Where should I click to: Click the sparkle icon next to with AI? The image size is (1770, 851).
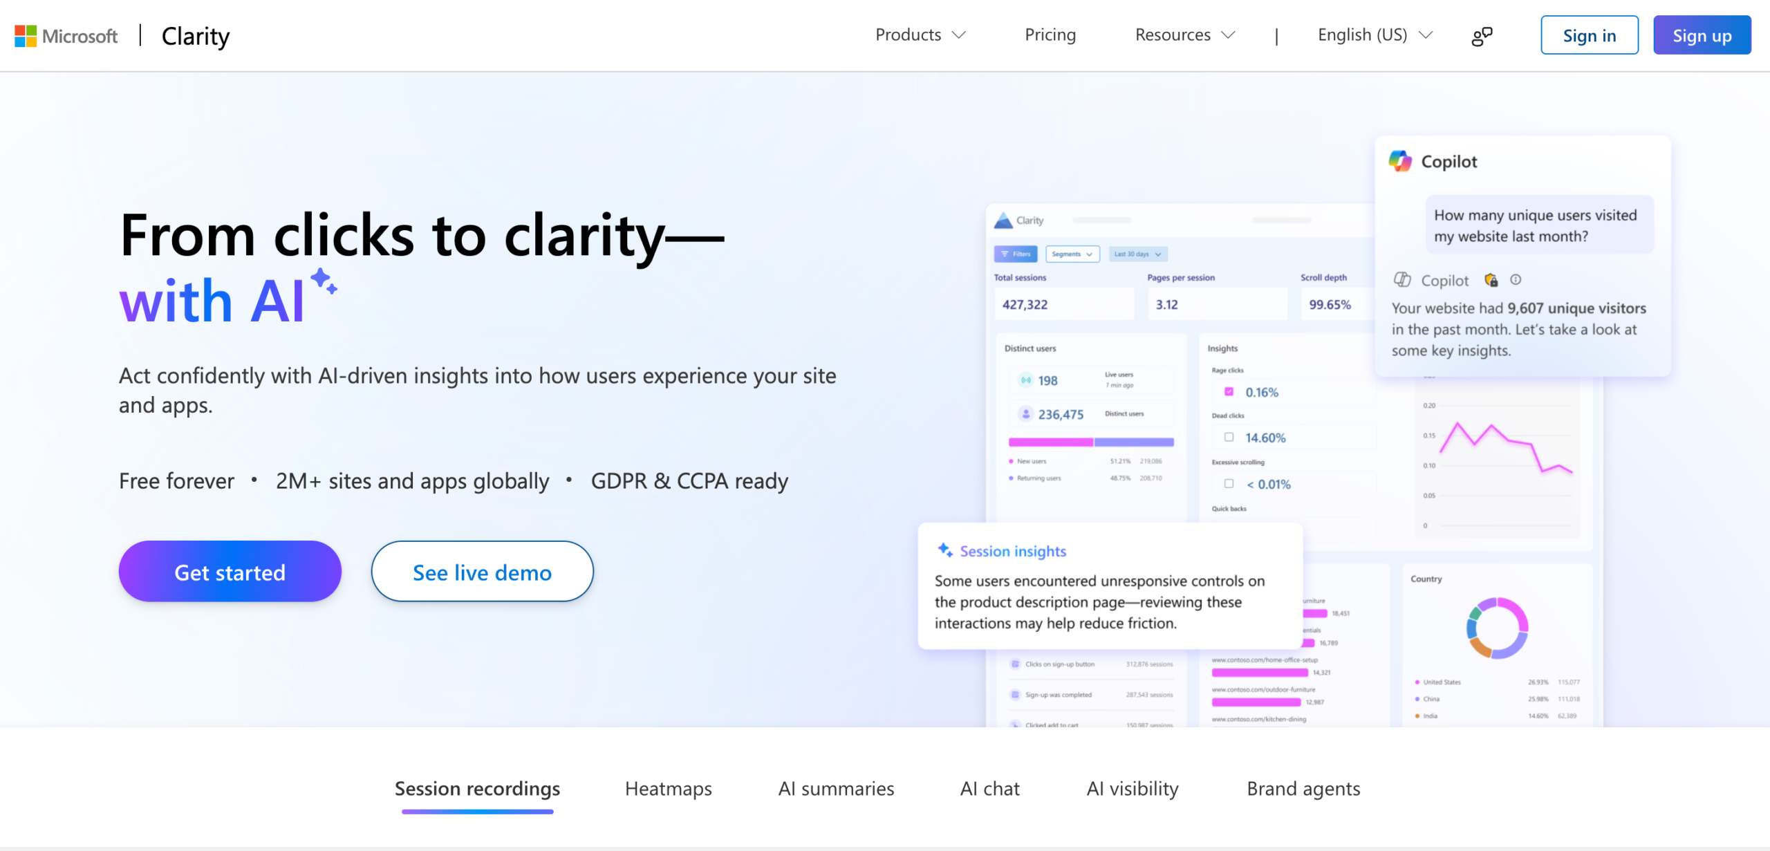coord(324,281)
